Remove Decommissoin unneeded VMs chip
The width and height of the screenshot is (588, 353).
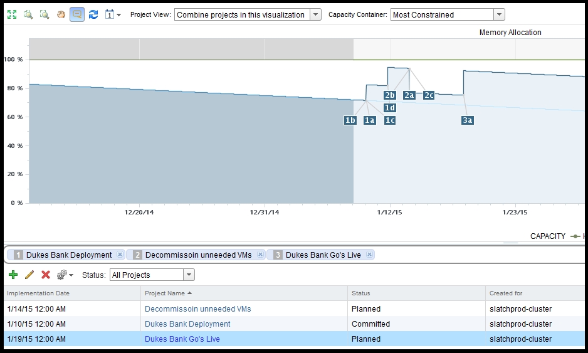260,255
